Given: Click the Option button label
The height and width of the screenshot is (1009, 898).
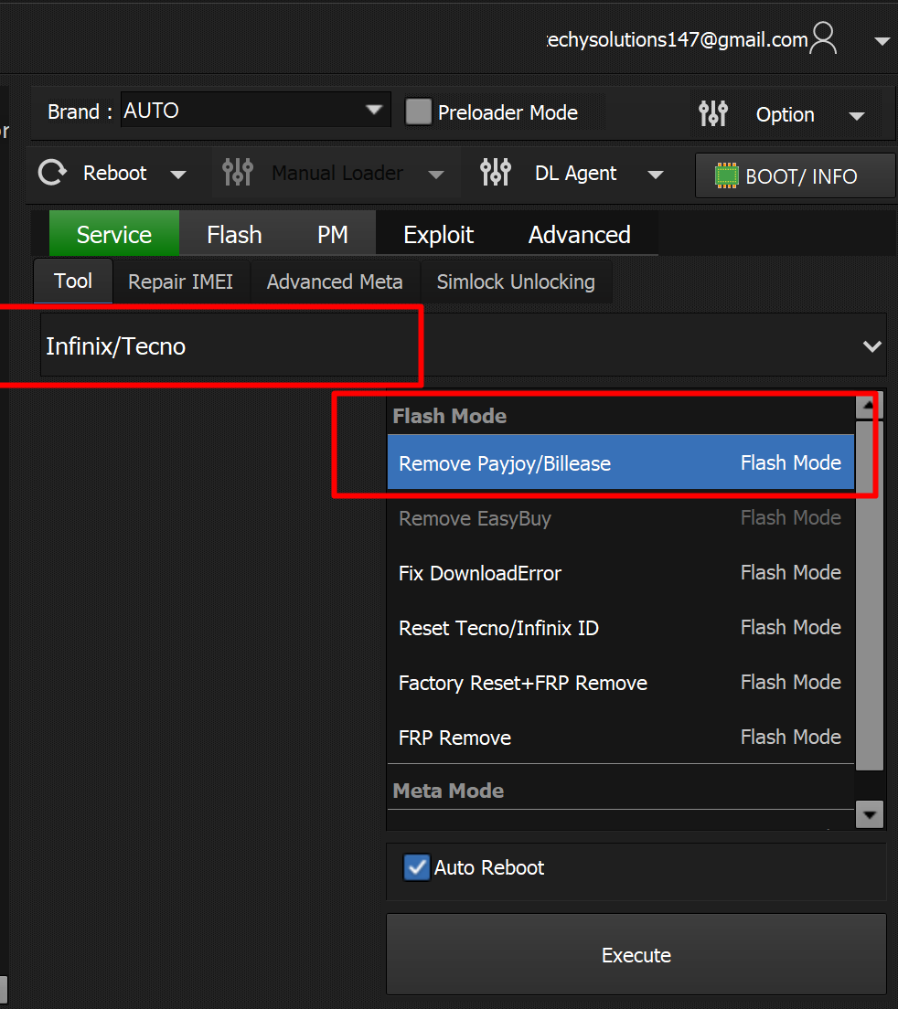Looking at the screenshot, I should coord(786,114).
